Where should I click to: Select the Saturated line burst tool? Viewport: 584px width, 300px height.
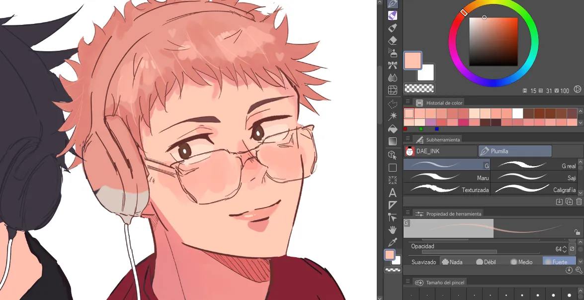point(392,180)
